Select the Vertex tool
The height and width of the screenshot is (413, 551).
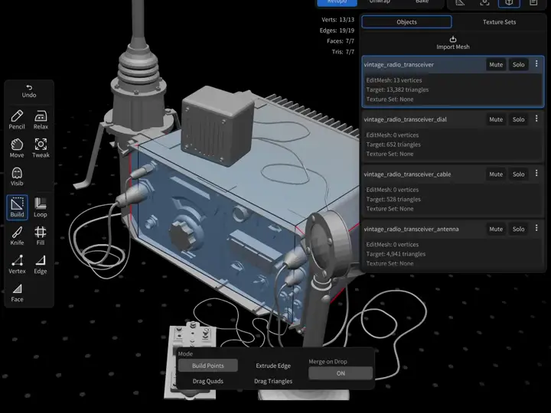(17, 265)
